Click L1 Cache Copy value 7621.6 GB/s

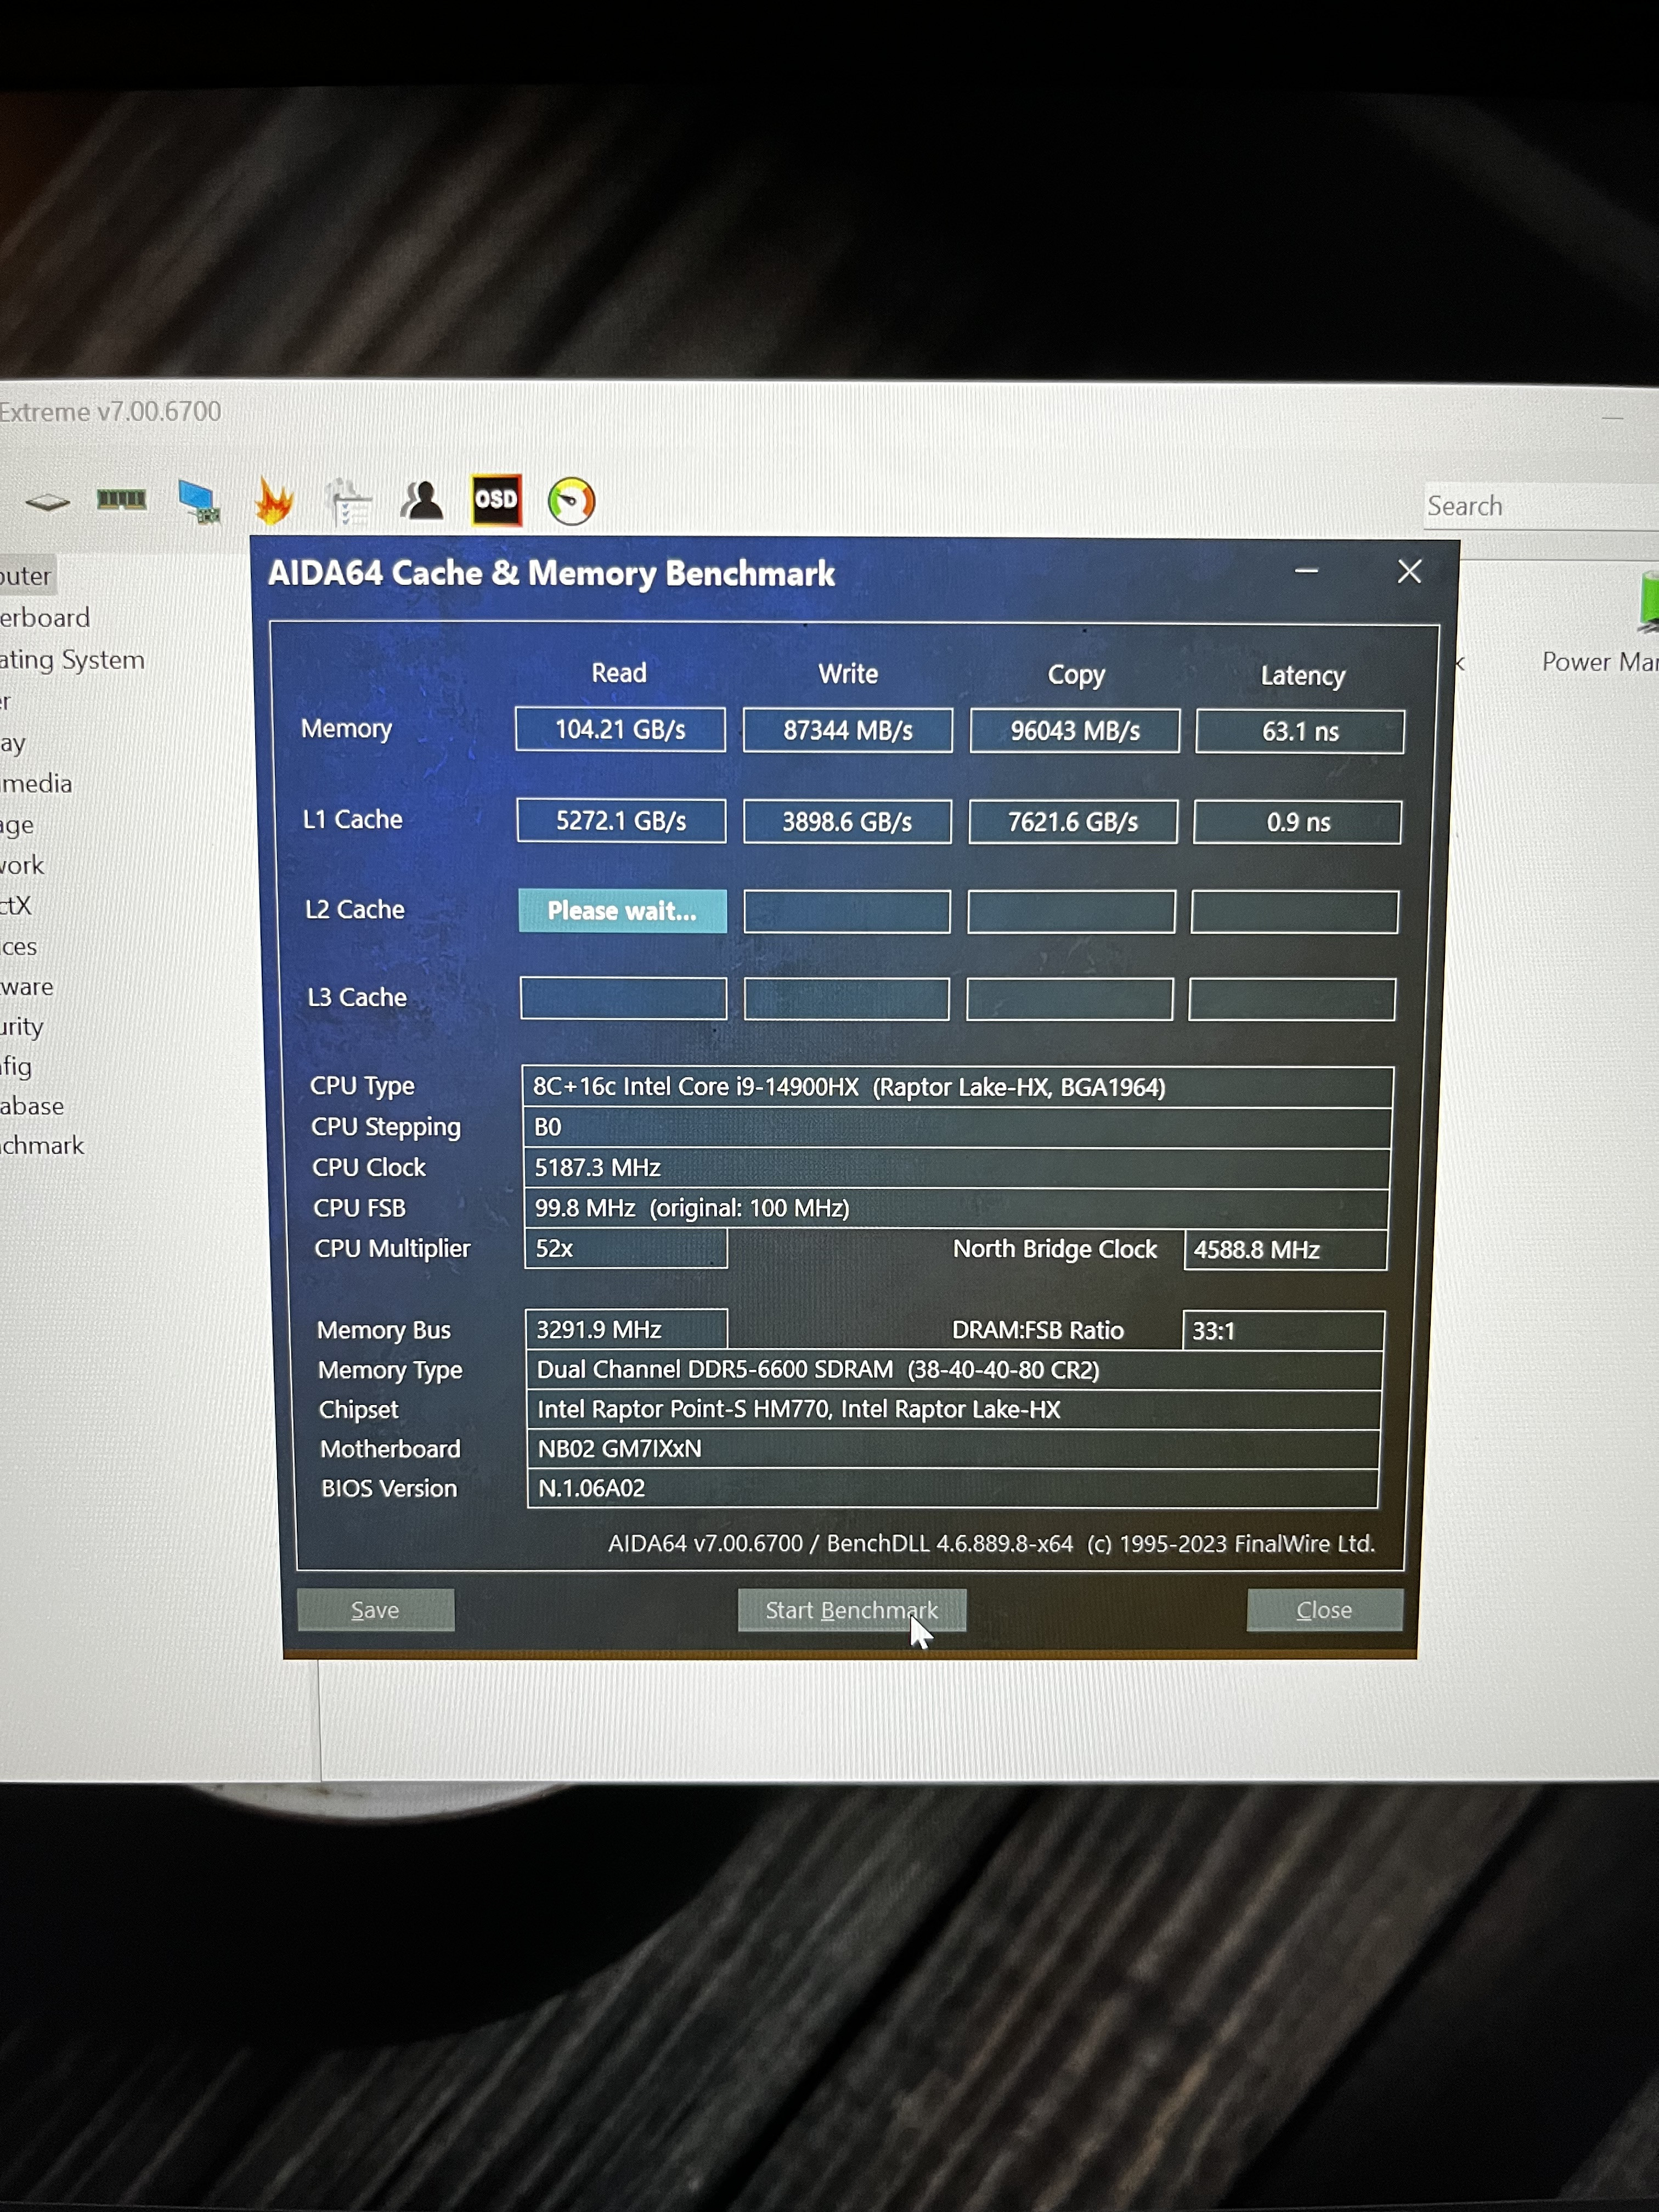(1073, 822)
